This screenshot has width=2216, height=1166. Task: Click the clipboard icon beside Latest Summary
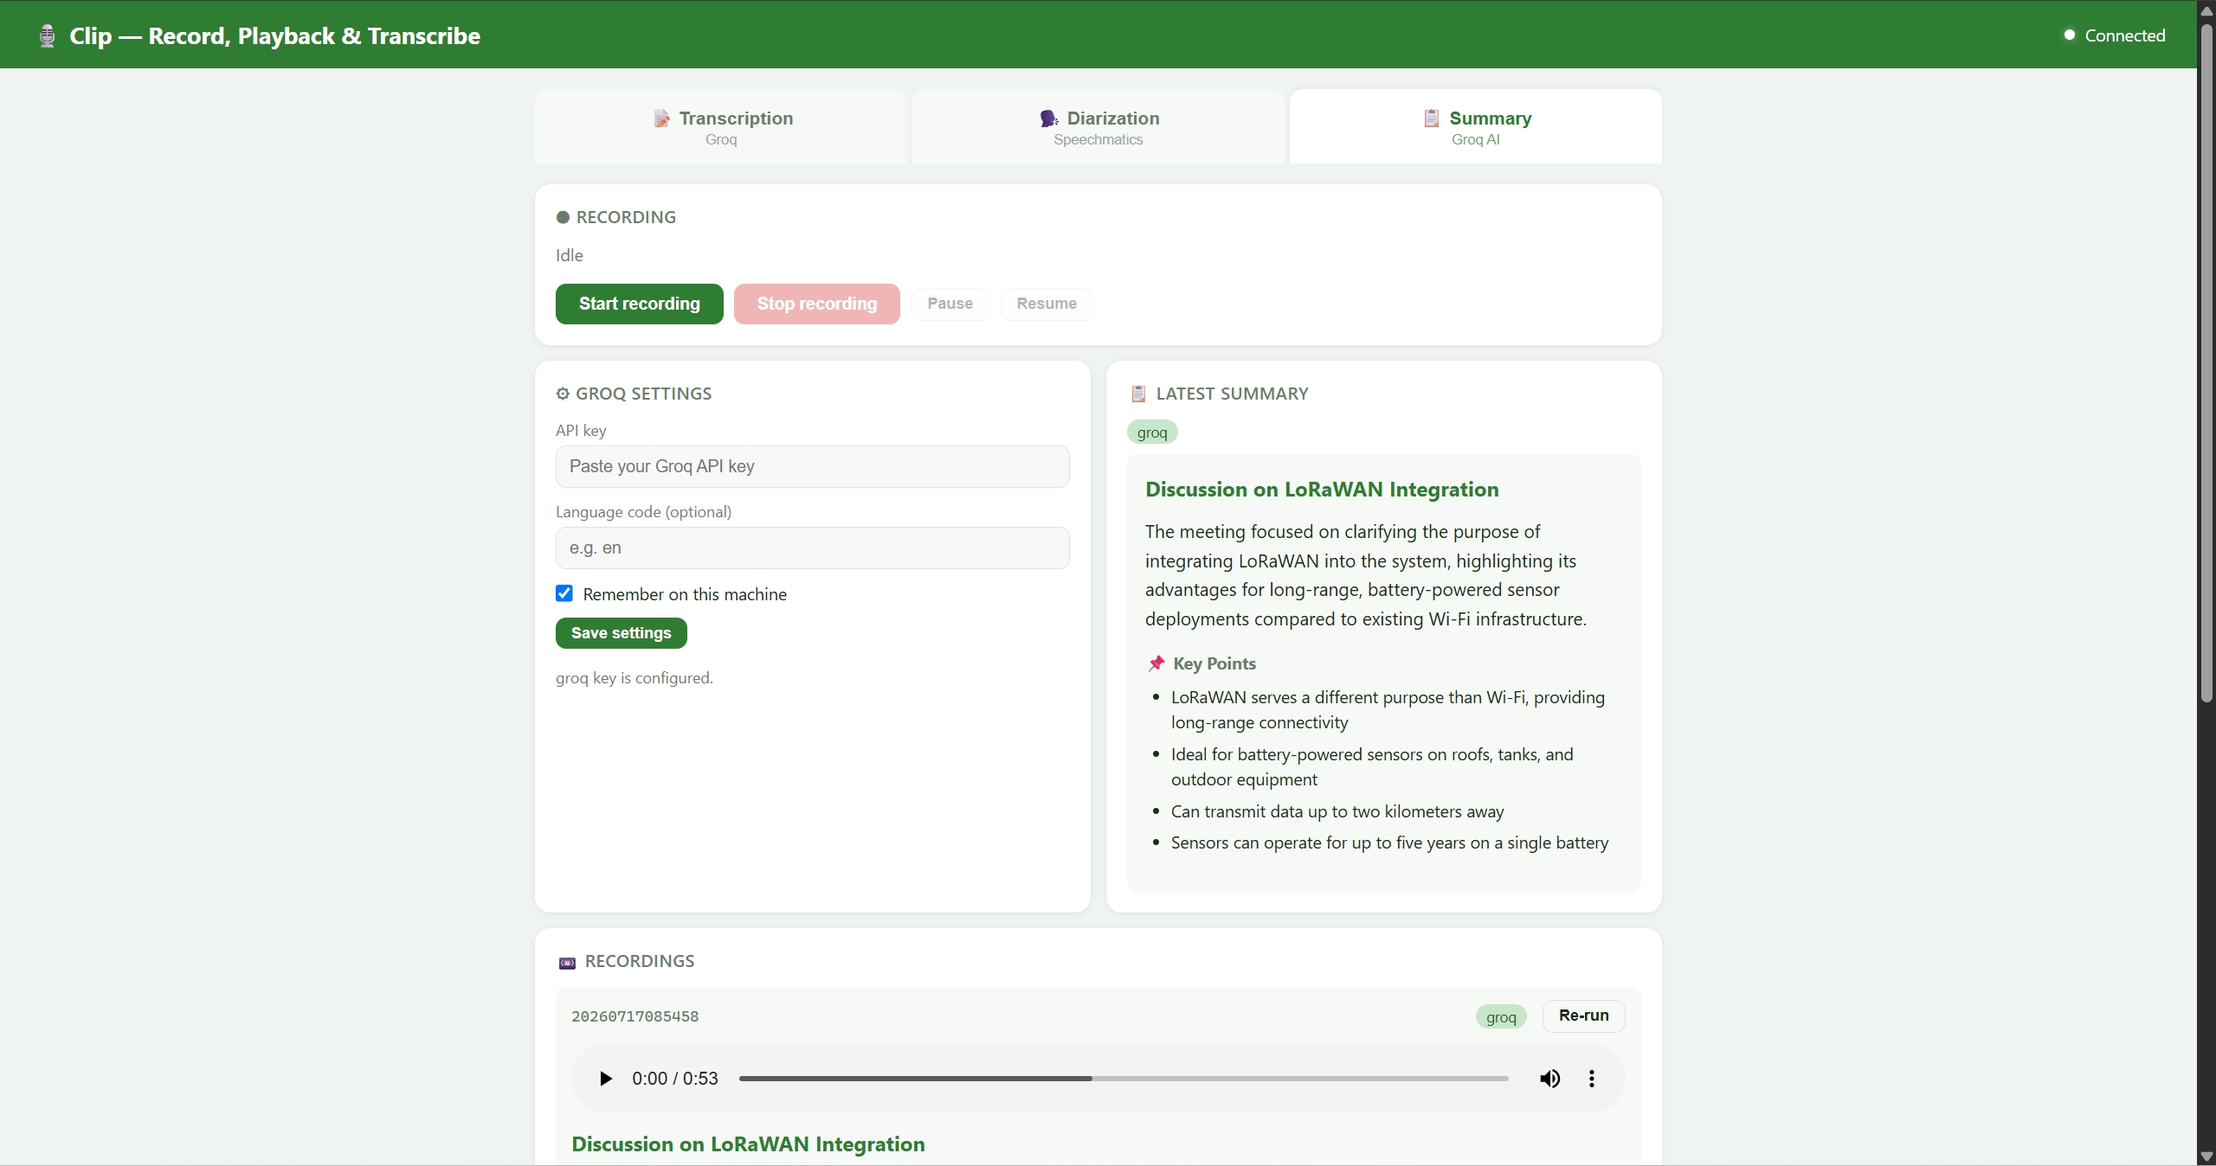(x=1138, y=394)
